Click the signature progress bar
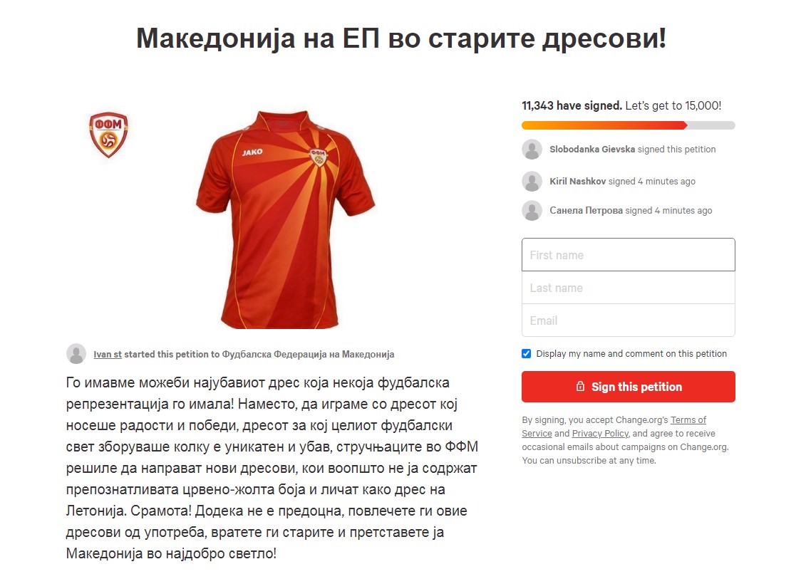This screenshot has width=801, height=574. pyautogui.click(x=629, y=125)
